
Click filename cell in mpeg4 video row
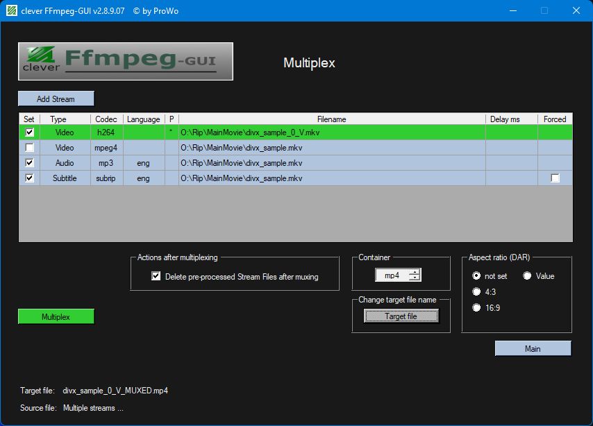332,148
